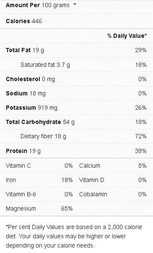Image resolution: width=153 pixels, height=253 pixels.
Task: Select the Vitamin B-6 label
Action: 21,194
